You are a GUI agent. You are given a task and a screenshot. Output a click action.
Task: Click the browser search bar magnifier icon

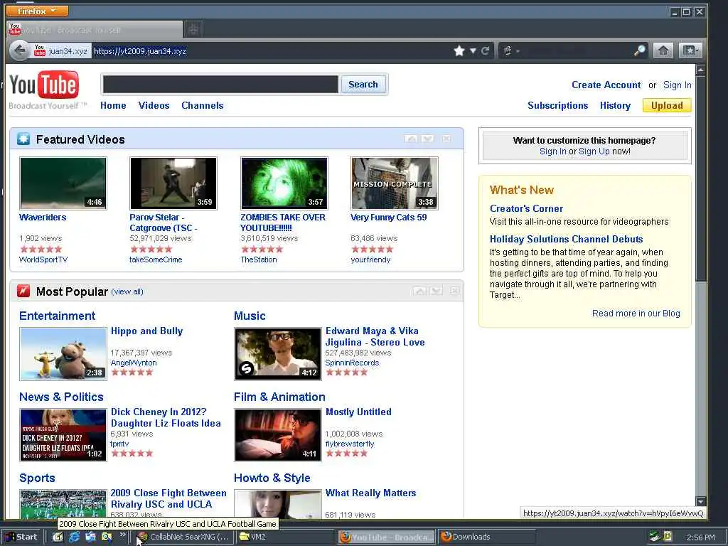click(640, 50)
